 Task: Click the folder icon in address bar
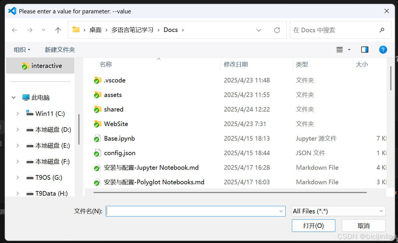[x=76, y=30]
